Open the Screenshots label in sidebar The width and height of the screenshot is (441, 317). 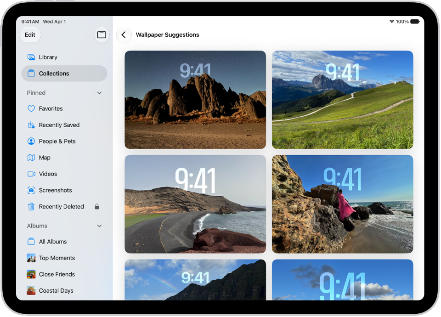coord(56,190)
